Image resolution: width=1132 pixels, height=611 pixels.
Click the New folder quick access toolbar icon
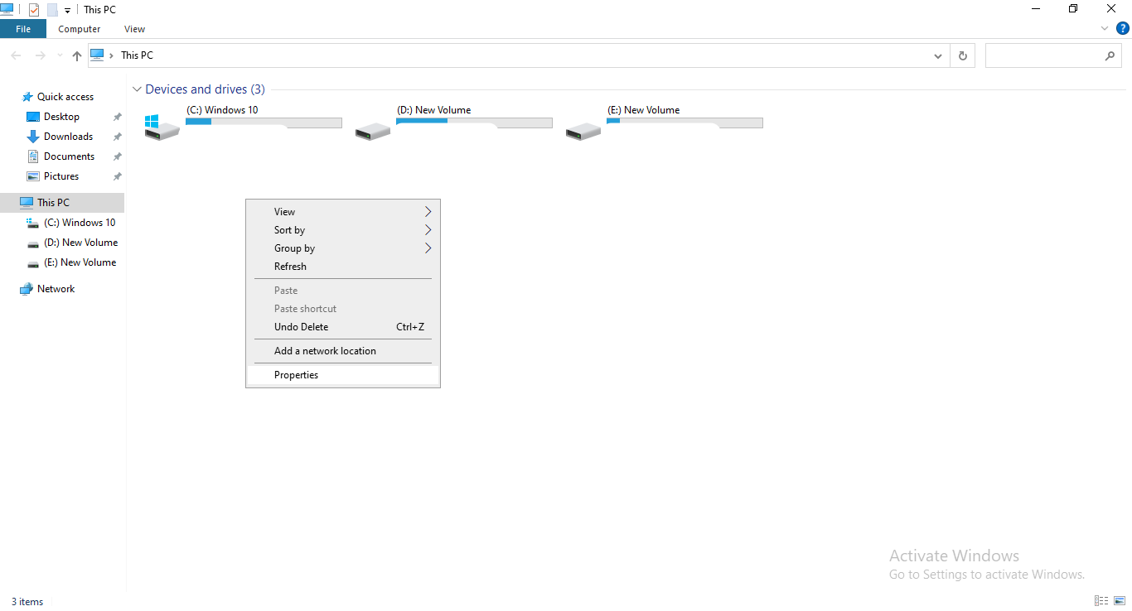click(x=52, y=10)
